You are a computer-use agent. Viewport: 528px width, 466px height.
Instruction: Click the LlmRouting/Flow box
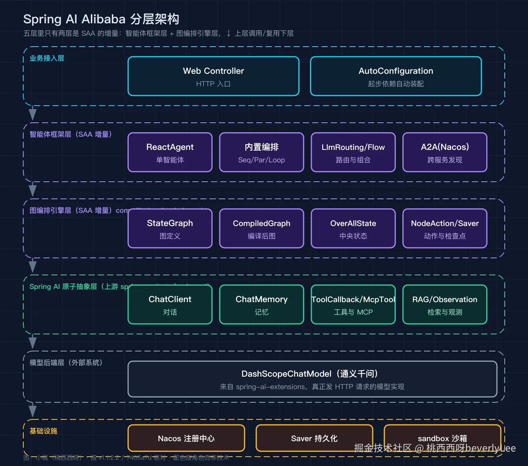pos(353,152)
